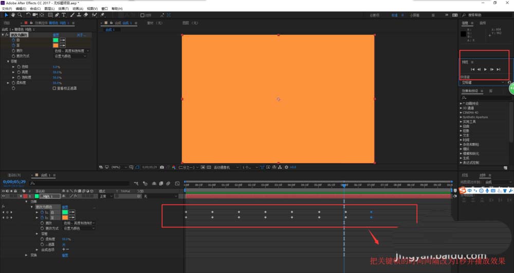
Task: Select the Brush tool
Action: point(72,15)
